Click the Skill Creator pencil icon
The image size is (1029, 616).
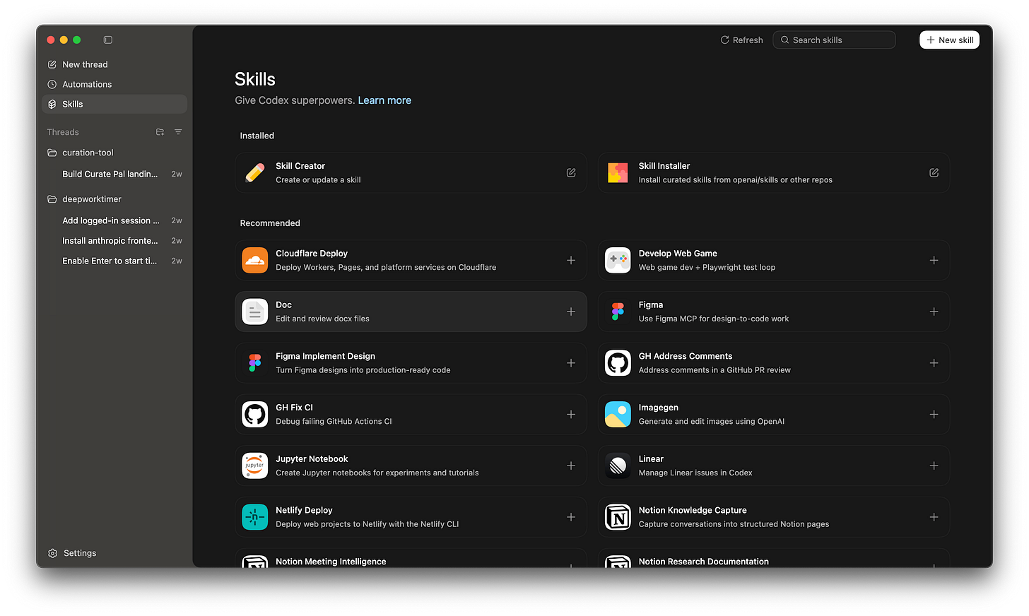[x=255, y=173]
